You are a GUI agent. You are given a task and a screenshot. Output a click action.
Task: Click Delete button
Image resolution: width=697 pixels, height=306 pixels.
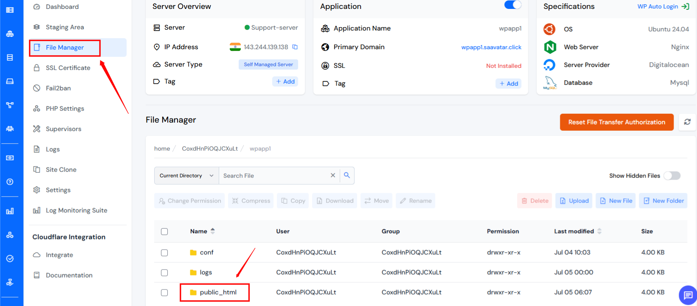535,201
